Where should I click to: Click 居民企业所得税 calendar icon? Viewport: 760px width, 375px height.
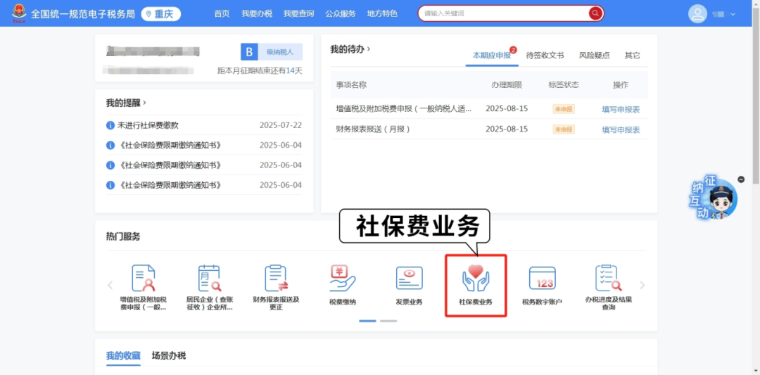click(x=209, y=279)
